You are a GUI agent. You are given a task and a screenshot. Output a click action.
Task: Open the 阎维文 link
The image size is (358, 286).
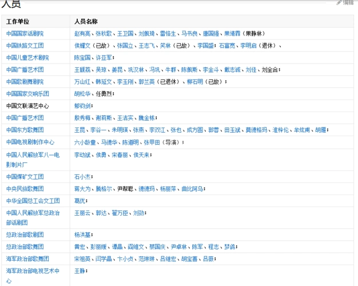136,247
